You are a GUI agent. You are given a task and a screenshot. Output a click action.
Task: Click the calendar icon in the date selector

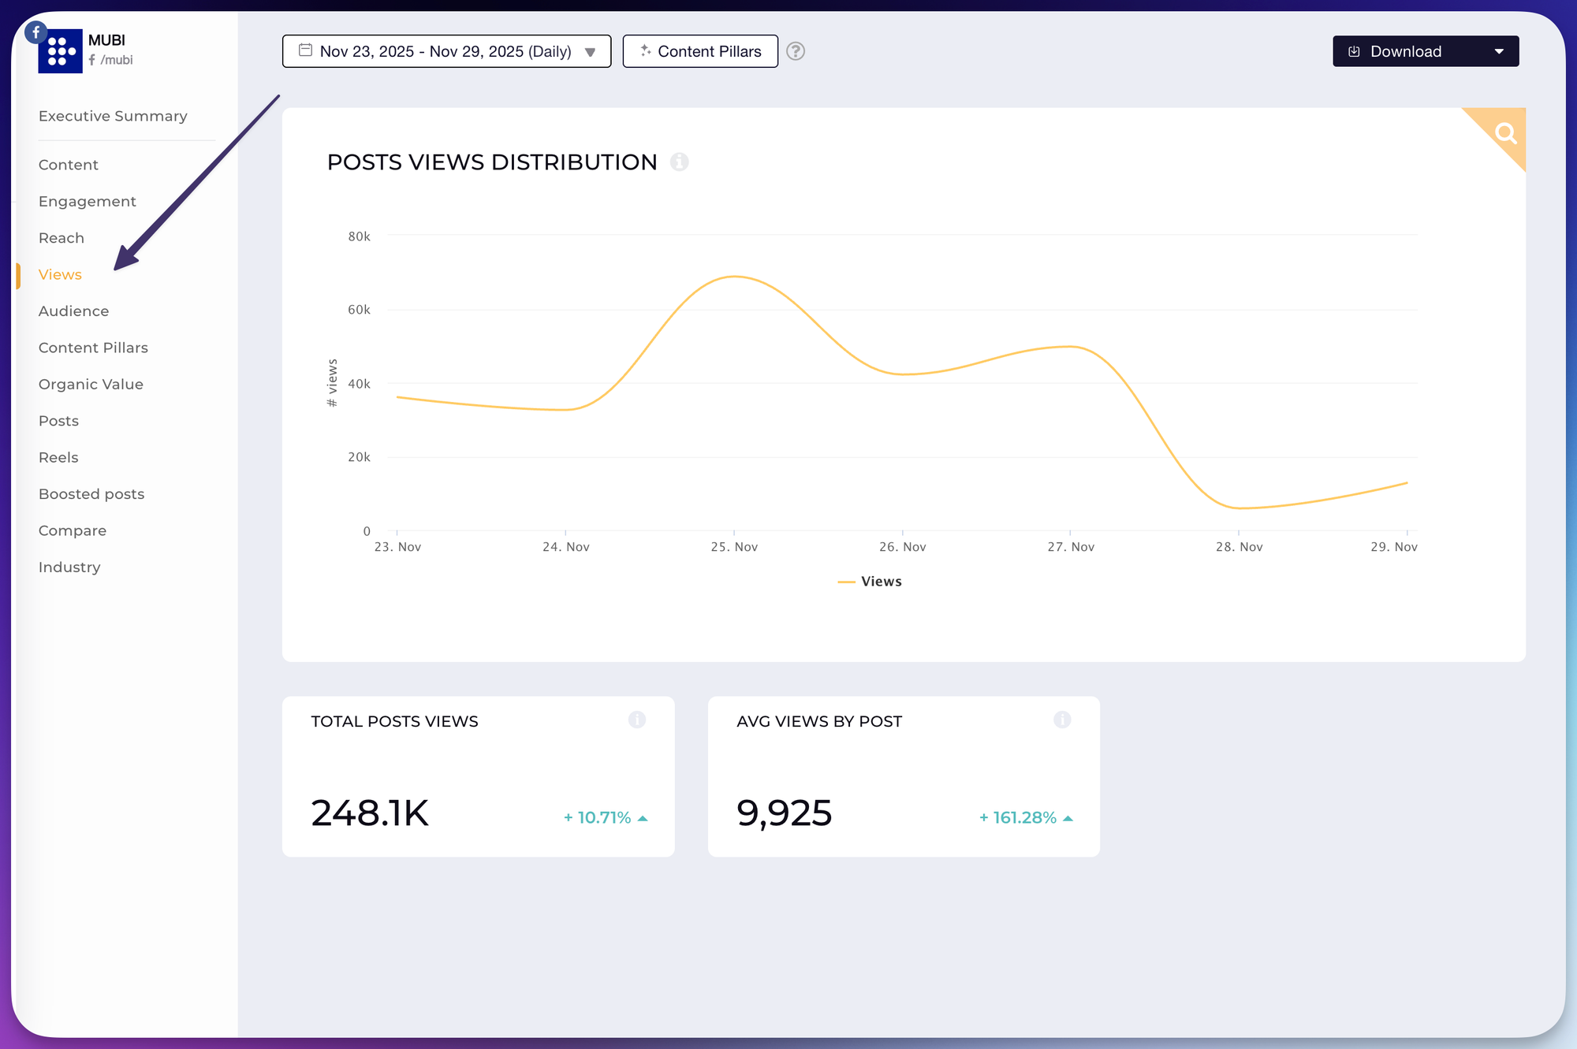point(305,50)
